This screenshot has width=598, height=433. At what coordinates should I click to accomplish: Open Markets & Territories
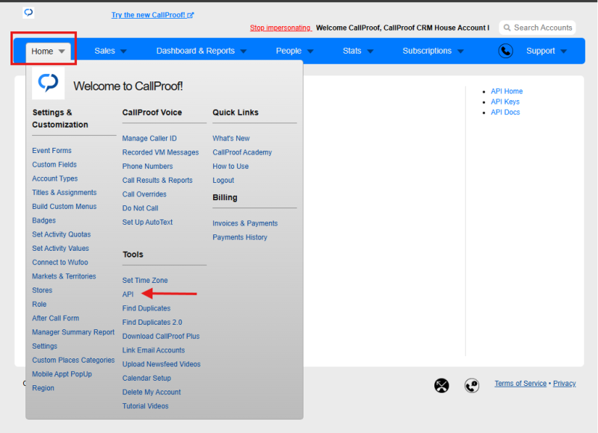[x=64, y=276]
